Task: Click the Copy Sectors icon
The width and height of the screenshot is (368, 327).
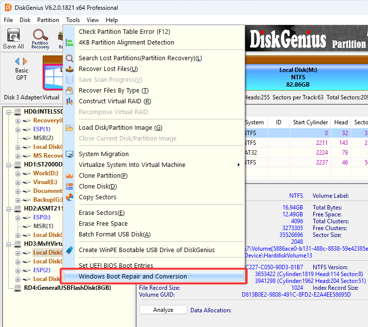Action: [x=69, y=197]
